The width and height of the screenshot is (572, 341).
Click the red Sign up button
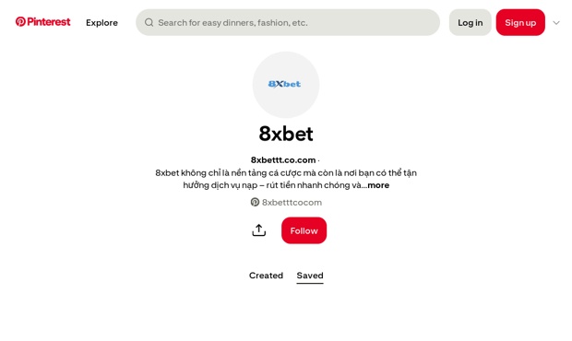pos(520,23)
